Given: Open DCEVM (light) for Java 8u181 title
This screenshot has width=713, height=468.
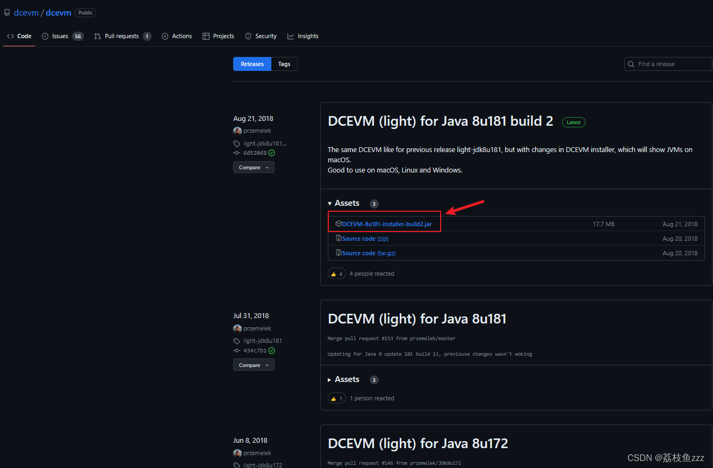Looking at the screenshot, I should pos(417,319).
